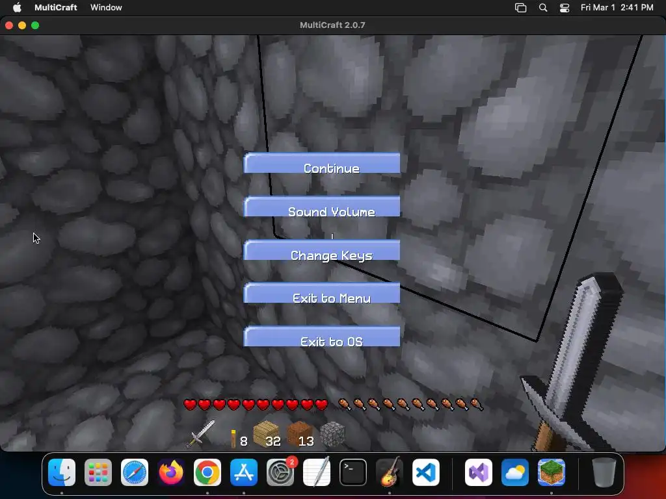Open Sound Volume settings
The height and width of the screenshot is (499, 666).
(x=321, y=207)
